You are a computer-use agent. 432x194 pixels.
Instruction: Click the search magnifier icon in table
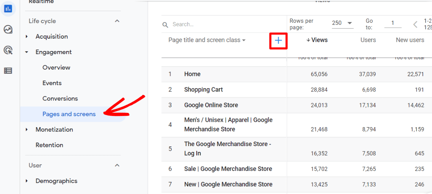point(165,25)
